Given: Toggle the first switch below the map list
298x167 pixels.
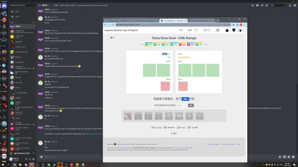Looking at the screenshot, I should coord(153,127).
